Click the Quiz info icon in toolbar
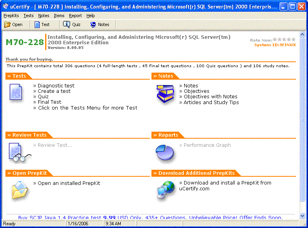The image size is (308, 228). (67, 24)
